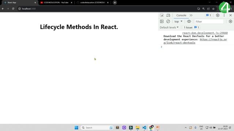Close the React App tab
Screen dimensions: 234x131
35,3
